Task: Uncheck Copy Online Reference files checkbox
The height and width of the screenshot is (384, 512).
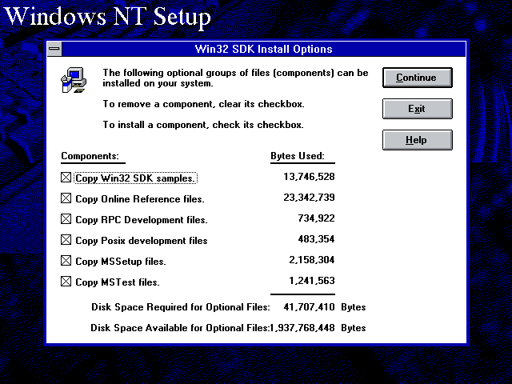Action: 66,198
